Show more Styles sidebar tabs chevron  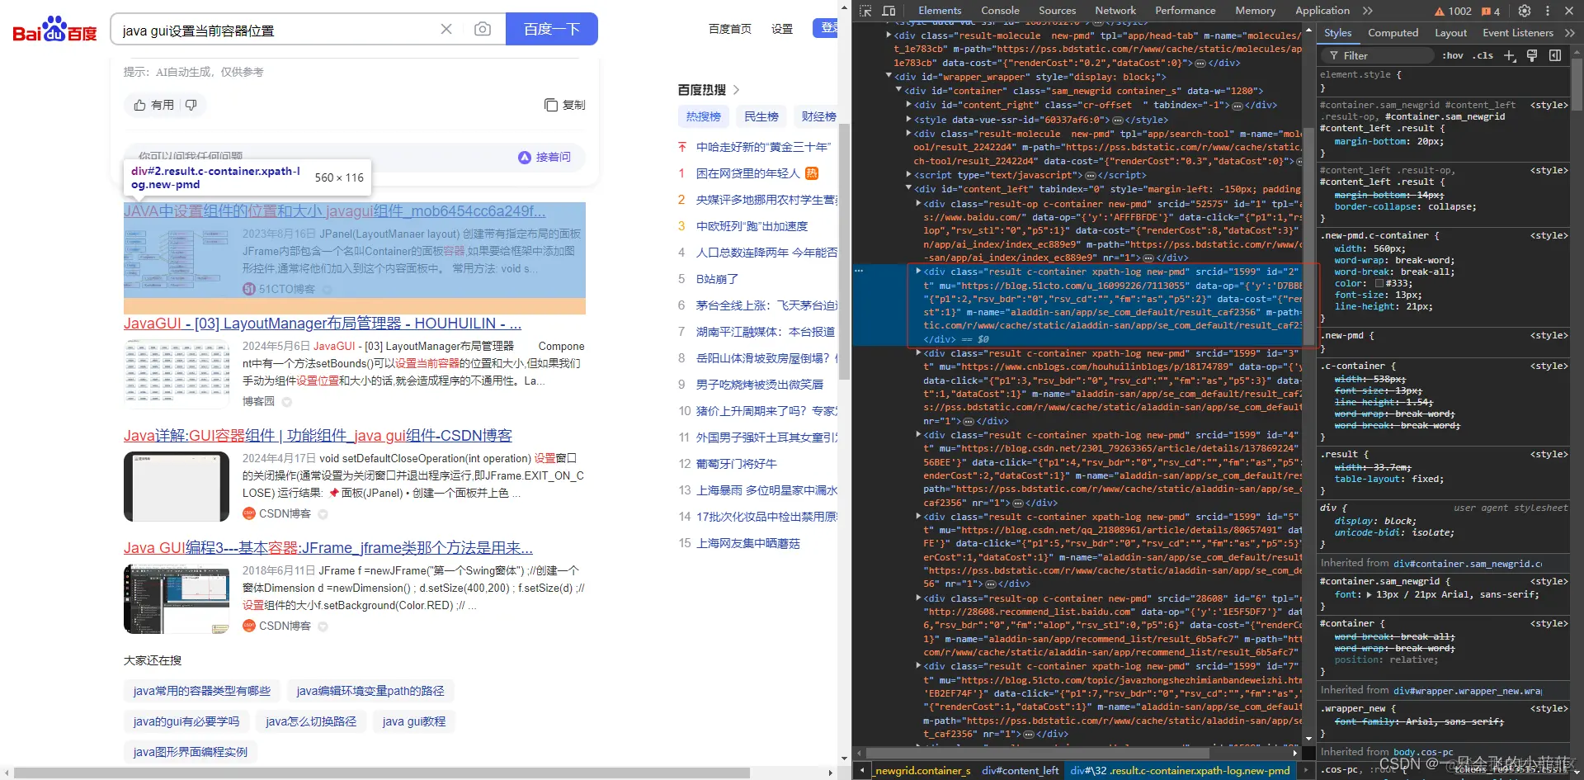click(x=1569, y=33)
